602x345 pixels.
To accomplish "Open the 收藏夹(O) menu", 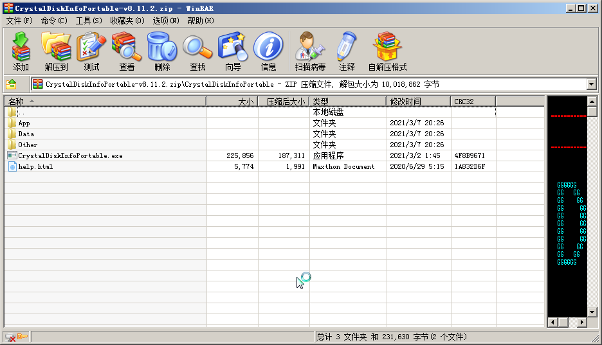I will click(127, 21).
